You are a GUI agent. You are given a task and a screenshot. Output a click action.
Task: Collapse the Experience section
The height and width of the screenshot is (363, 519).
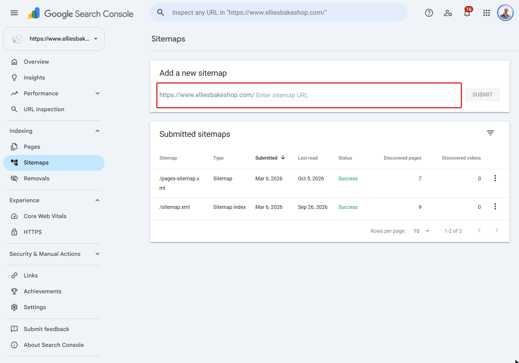(x=97, y=200)
